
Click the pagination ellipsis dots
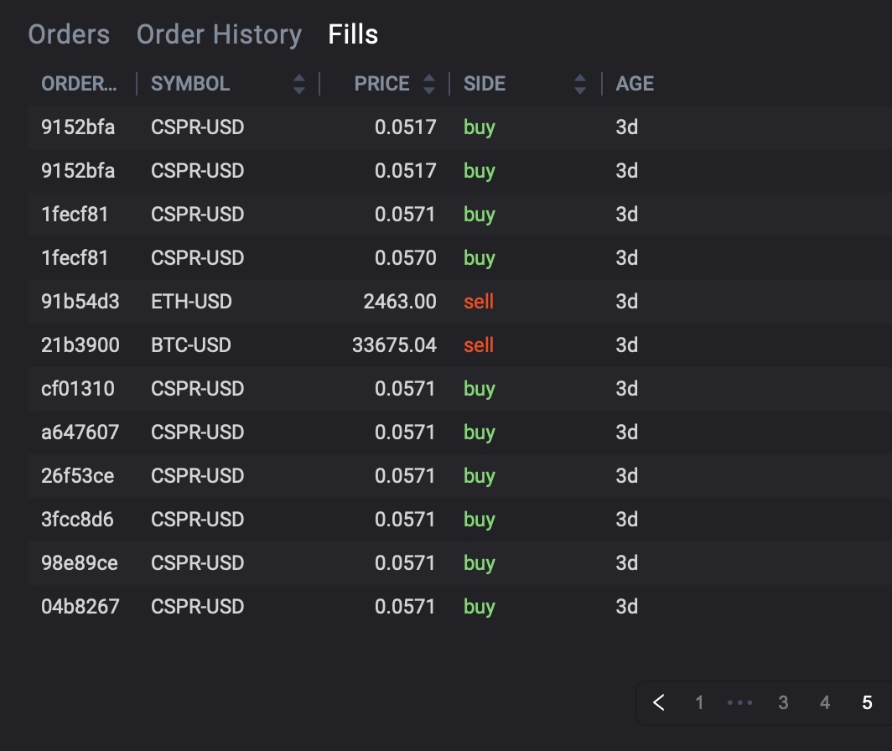[x=740, y=702]
